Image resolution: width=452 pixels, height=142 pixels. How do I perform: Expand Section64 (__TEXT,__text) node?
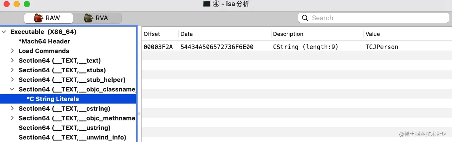[12, 60]
